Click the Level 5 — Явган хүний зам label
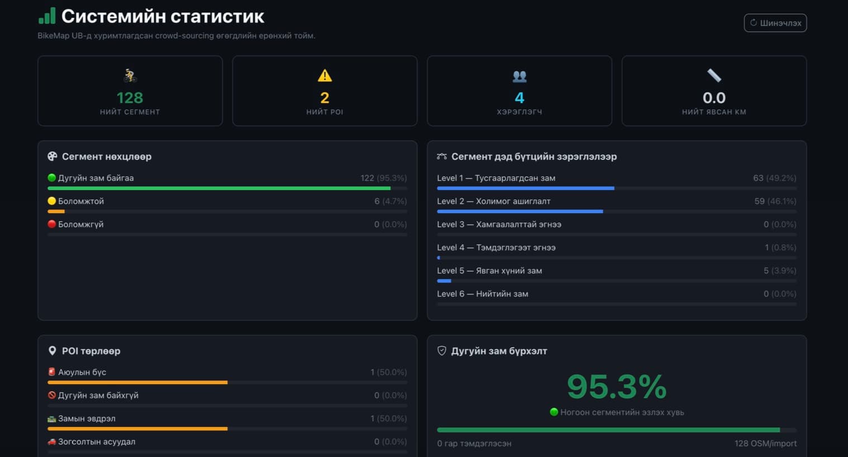Image resolution: width=848 pixels, height=457 pixels. (489, 270)
